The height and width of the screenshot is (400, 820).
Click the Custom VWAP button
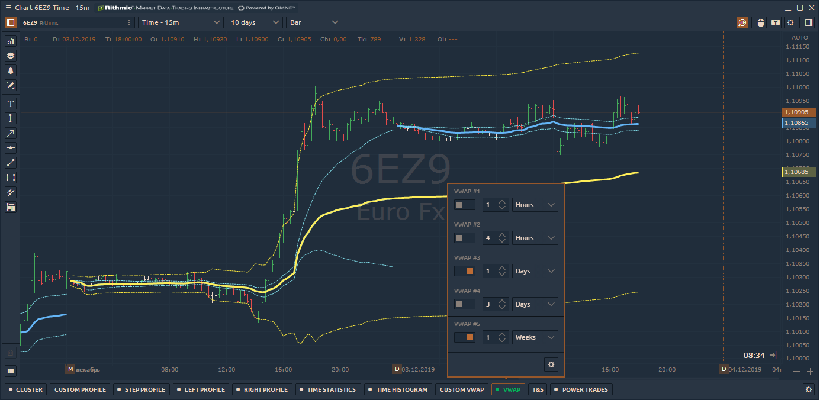click(x=462, y=389)
